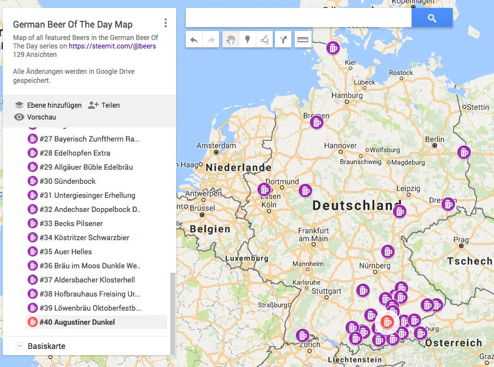Viewport: 494px width, 367px height.
Task: Click the eye icon beside Vorschau
Action: [19, 117]
